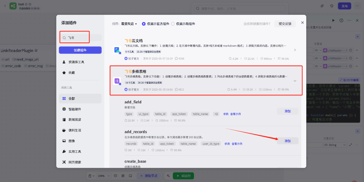The height and width of the screenshot is (182, 364).
Task: Open 查看示例 link for add_field
Action: click(x=235, y=114)
